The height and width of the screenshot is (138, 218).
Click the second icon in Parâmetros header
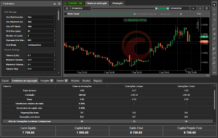pos(59,4)
